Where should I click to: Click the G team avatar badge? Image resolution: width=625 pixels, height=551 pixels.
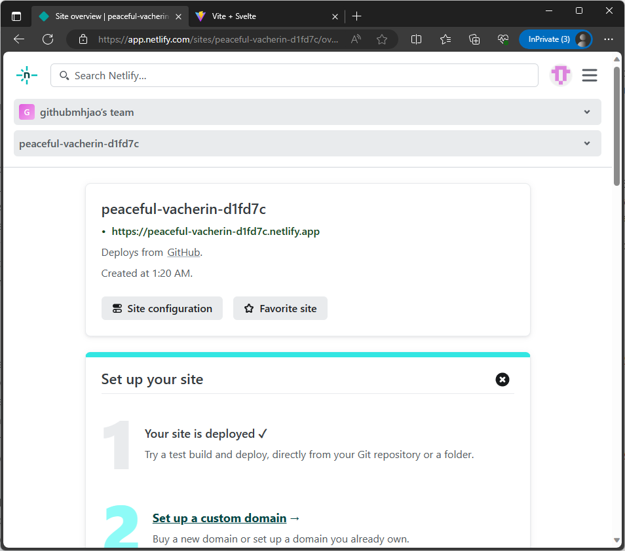[27, 112]
